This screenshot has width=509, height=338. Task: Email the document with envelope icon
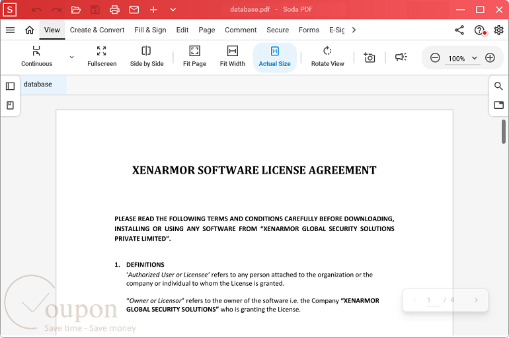(134, 10)
